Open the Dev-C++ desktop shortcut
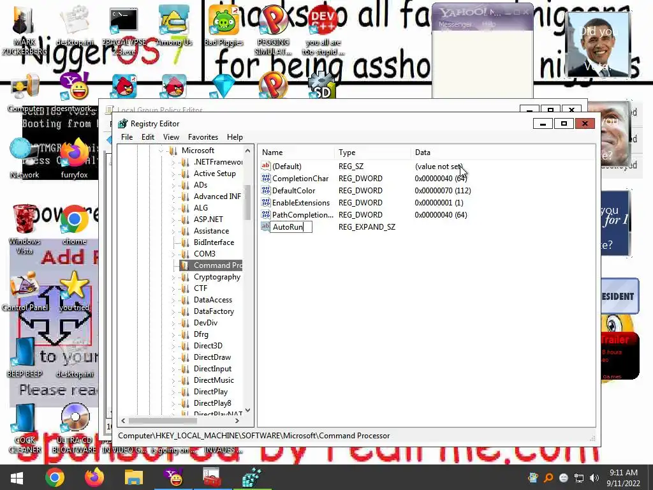653x490 pixels. pos(323,31)
